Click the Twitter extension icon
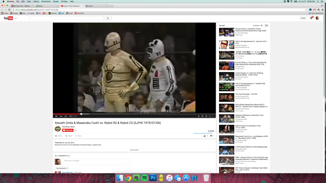 (x=310, y=10)
